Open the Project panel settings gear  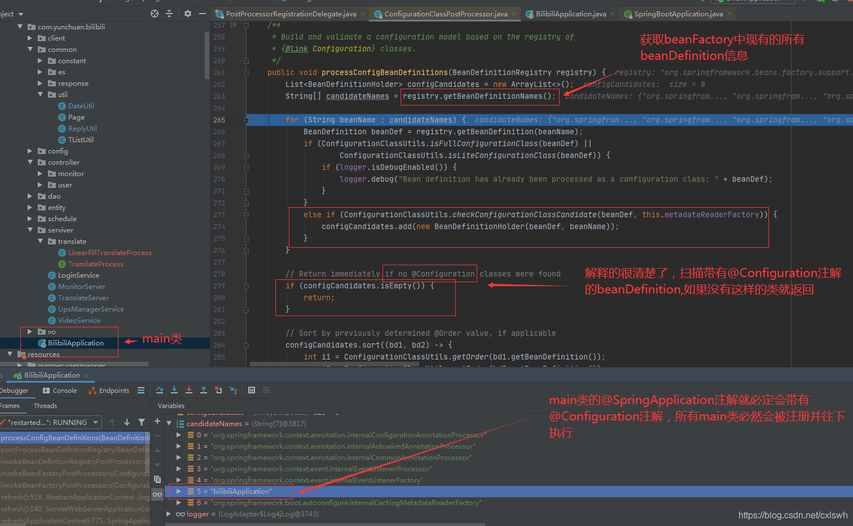[x=188, y=14]
